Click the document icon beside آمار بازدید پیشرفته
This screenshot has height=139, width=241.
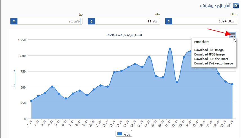tap(236, 6)
